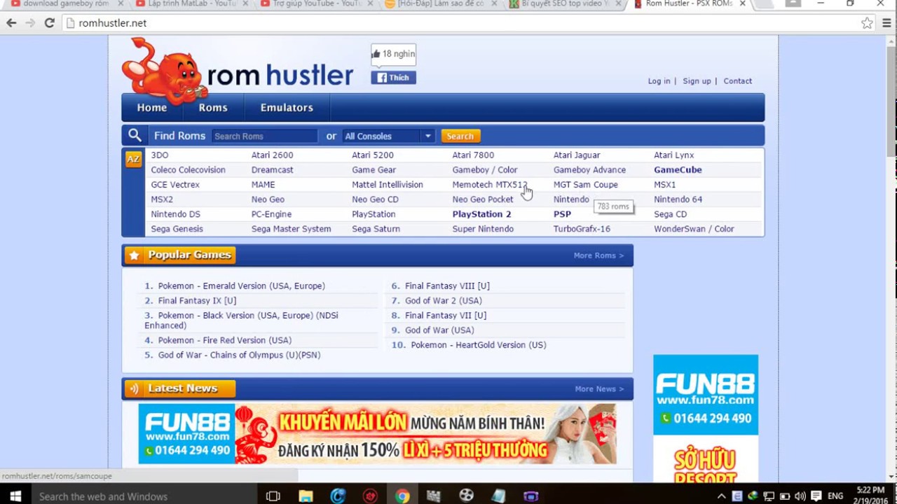This screenshot has width=897, height=504.
Task: Open the Roms menu
Action: [x=213, y=108]
